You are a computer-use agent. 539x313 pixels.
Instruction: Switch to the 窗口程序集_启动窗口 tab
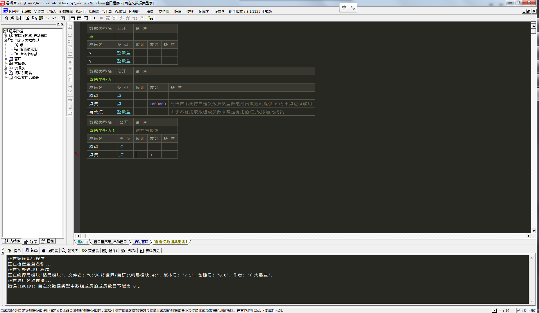[110, 242]
